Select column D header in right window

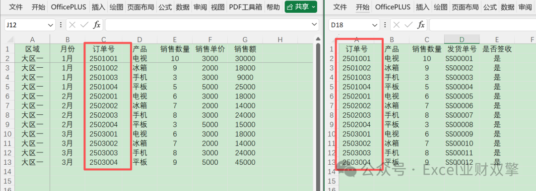(x=462, y=40)
